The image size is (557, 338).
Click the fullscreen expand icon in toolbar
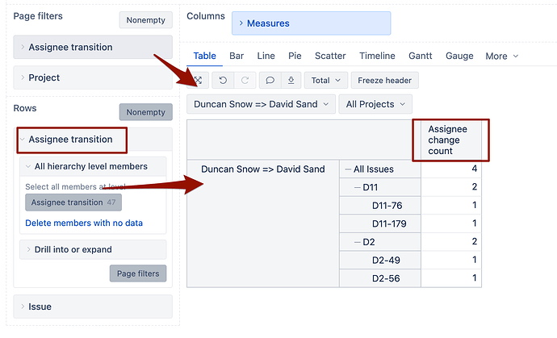click(199, 81)
